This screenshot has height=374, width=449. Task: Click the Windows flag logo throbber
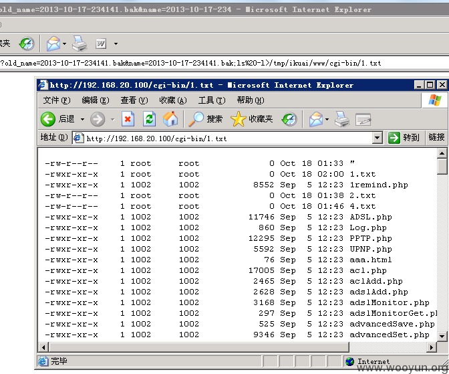tap(435, 100)
